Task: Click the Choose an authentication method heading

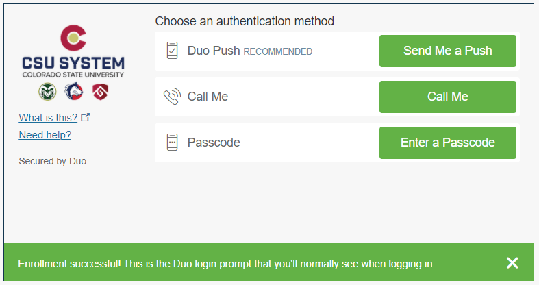Action: pos(245,21)
